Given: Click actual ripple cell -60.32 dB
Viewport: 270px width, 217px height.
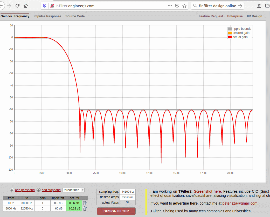Looking at the screenshot, I should click(x=74, y=208).
